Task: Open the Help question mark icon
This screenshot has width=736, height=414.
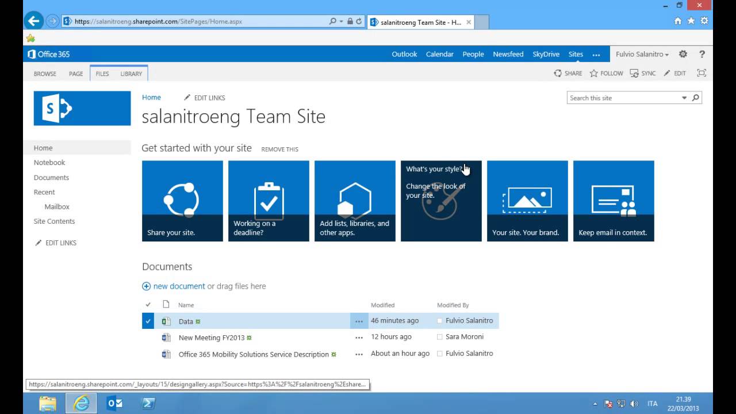Action: (702, 54)
